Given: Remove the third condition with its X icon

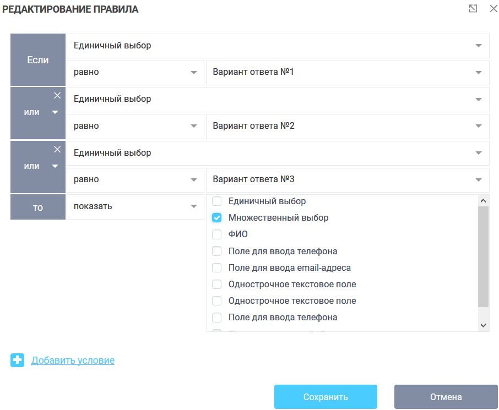Looking at the screenshot, I should [x=57, y=150].
